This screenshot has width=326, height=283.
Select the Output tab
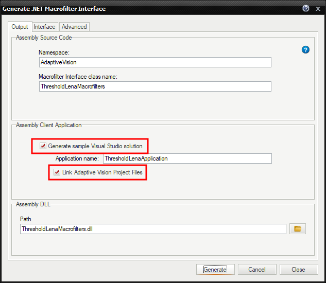coord(20,27)
